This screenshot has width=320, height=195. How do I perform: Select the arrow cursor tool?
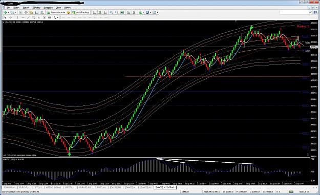5,17
